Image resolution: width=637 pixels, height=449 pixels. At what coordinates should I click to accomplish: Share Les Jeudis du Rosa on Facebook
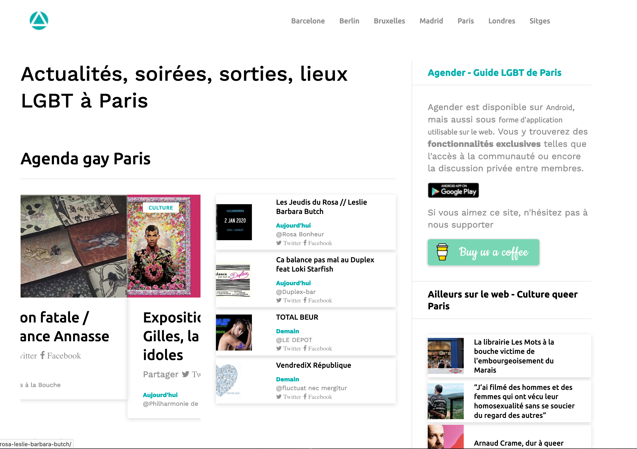coord(318,243)
